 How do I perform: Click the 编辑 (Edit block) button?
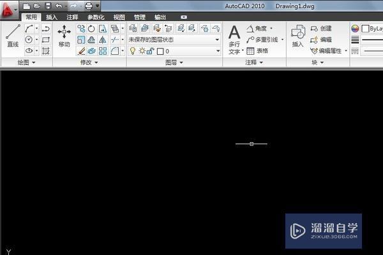321,40
